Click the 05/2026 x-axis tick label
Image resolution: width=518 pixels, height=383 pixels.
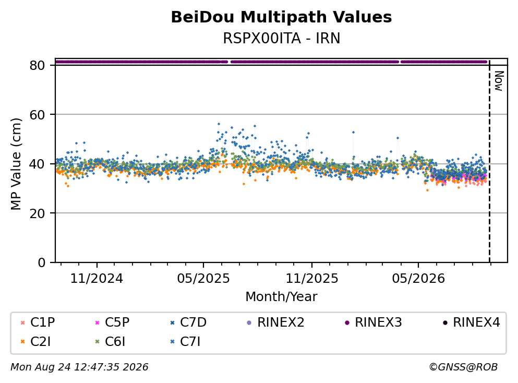(418, 279)
